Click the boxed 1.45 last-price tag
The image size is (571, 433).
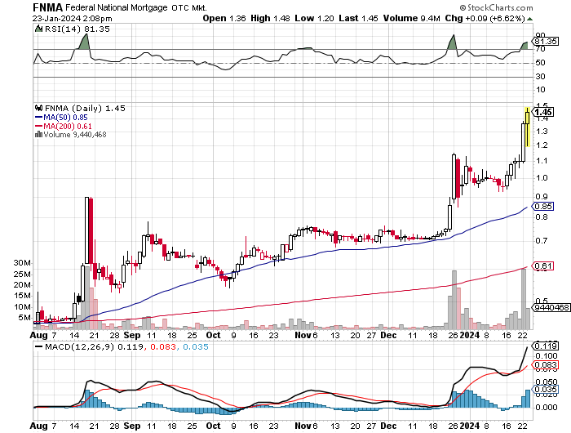(543, 112)
